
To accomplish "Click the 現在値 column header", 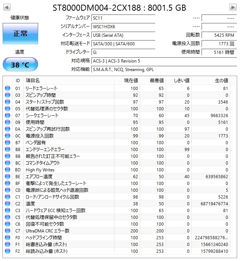I will (127, 81).
